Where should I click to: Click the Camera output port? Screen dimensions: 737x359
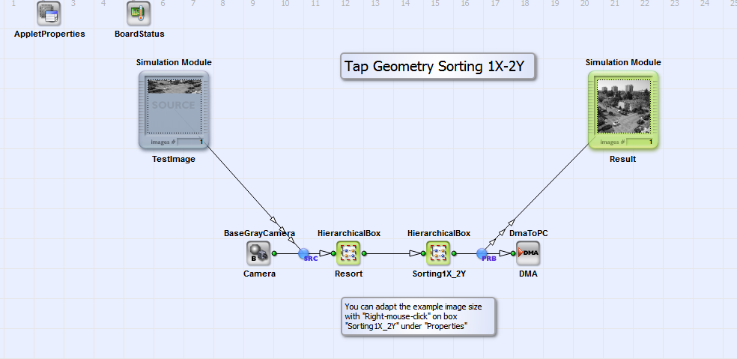pos(275,253)
